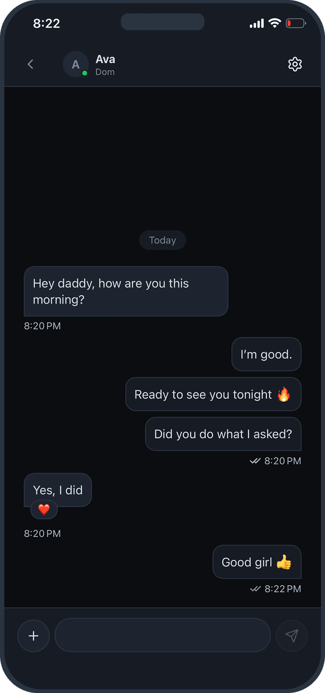The height and width of the screenshot is (693, 325).
Task: Tap the double-check read receipt at 8:22 PM
Action: (x=255, y=589)
